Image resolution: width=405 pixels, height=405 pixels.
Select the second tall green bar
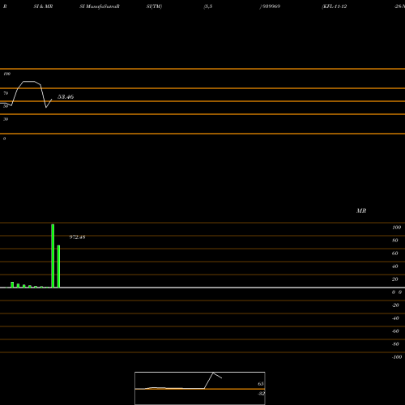[58, 266]
